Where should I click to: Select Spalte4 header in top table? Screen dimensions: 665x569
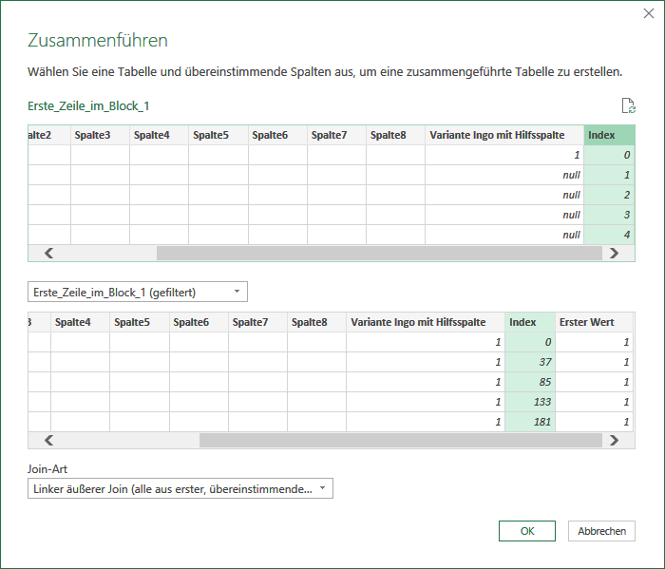(159, 135)
